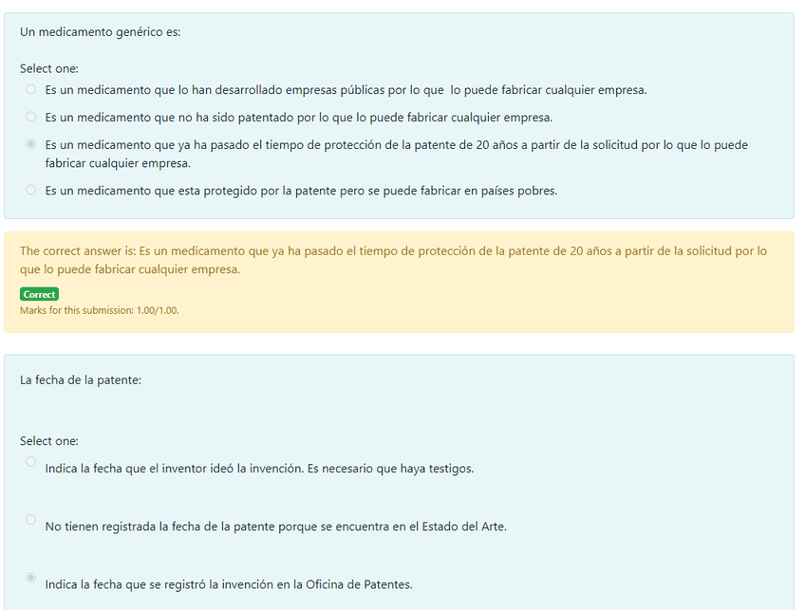Choose radio button for 'Estado del Arte' answer
805x610 pixels.
[x=30, y=519]
